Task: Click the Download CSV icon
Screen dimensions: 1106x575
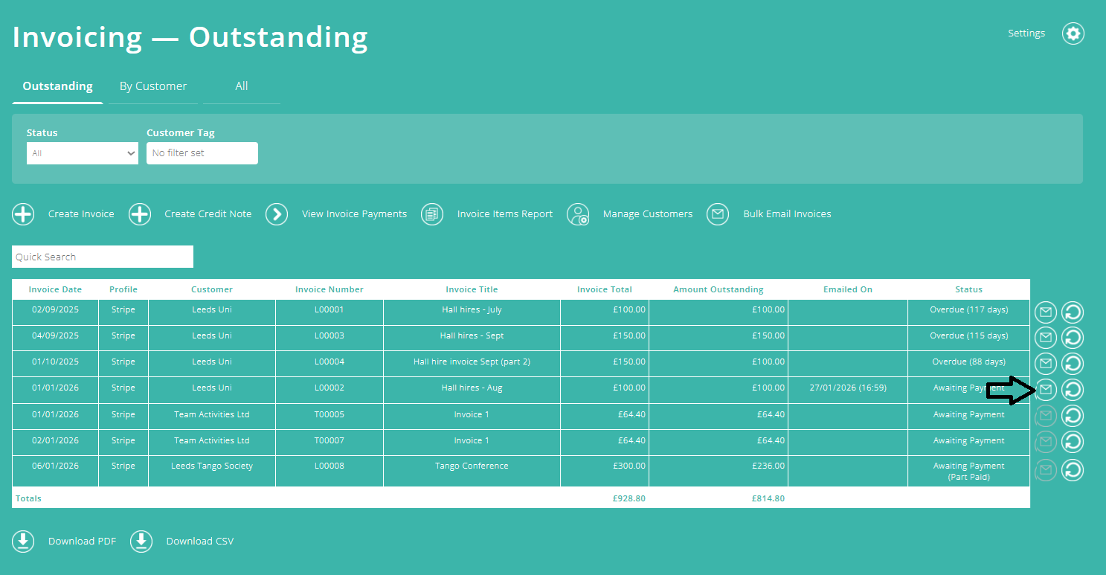Action: 141,541
